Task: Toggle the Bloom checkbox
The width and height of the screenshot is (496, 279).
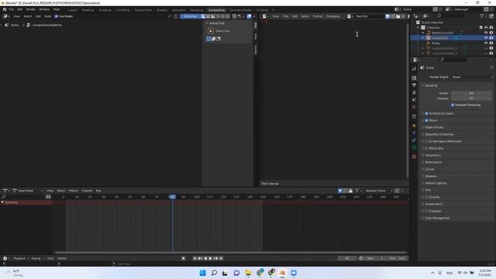Action: click(426, 120)
